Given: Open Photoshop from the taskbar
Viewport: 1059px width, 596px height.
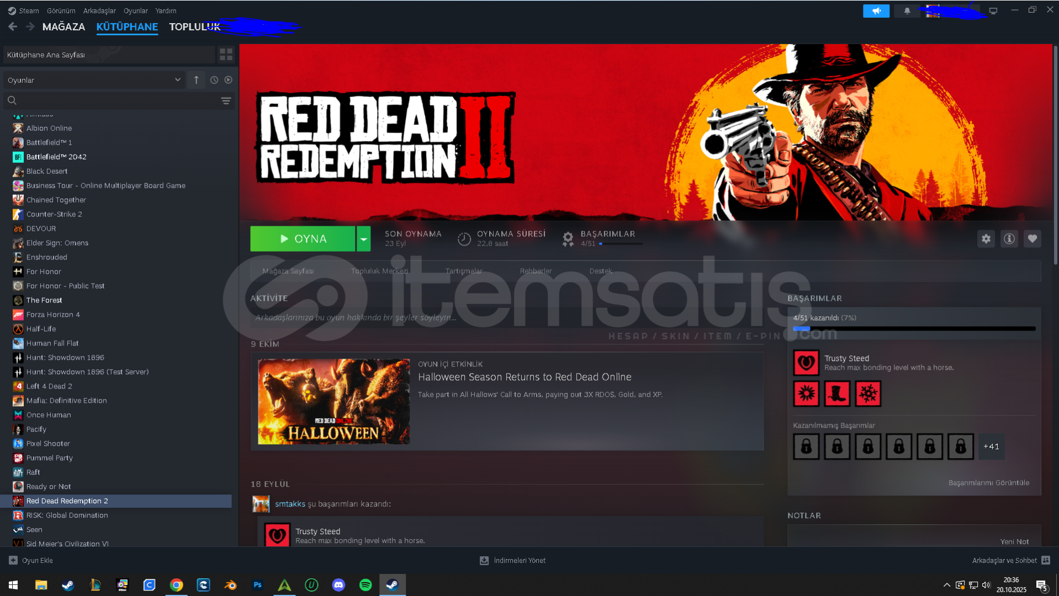Looking at the screenshot, I should tap(257, 585).
